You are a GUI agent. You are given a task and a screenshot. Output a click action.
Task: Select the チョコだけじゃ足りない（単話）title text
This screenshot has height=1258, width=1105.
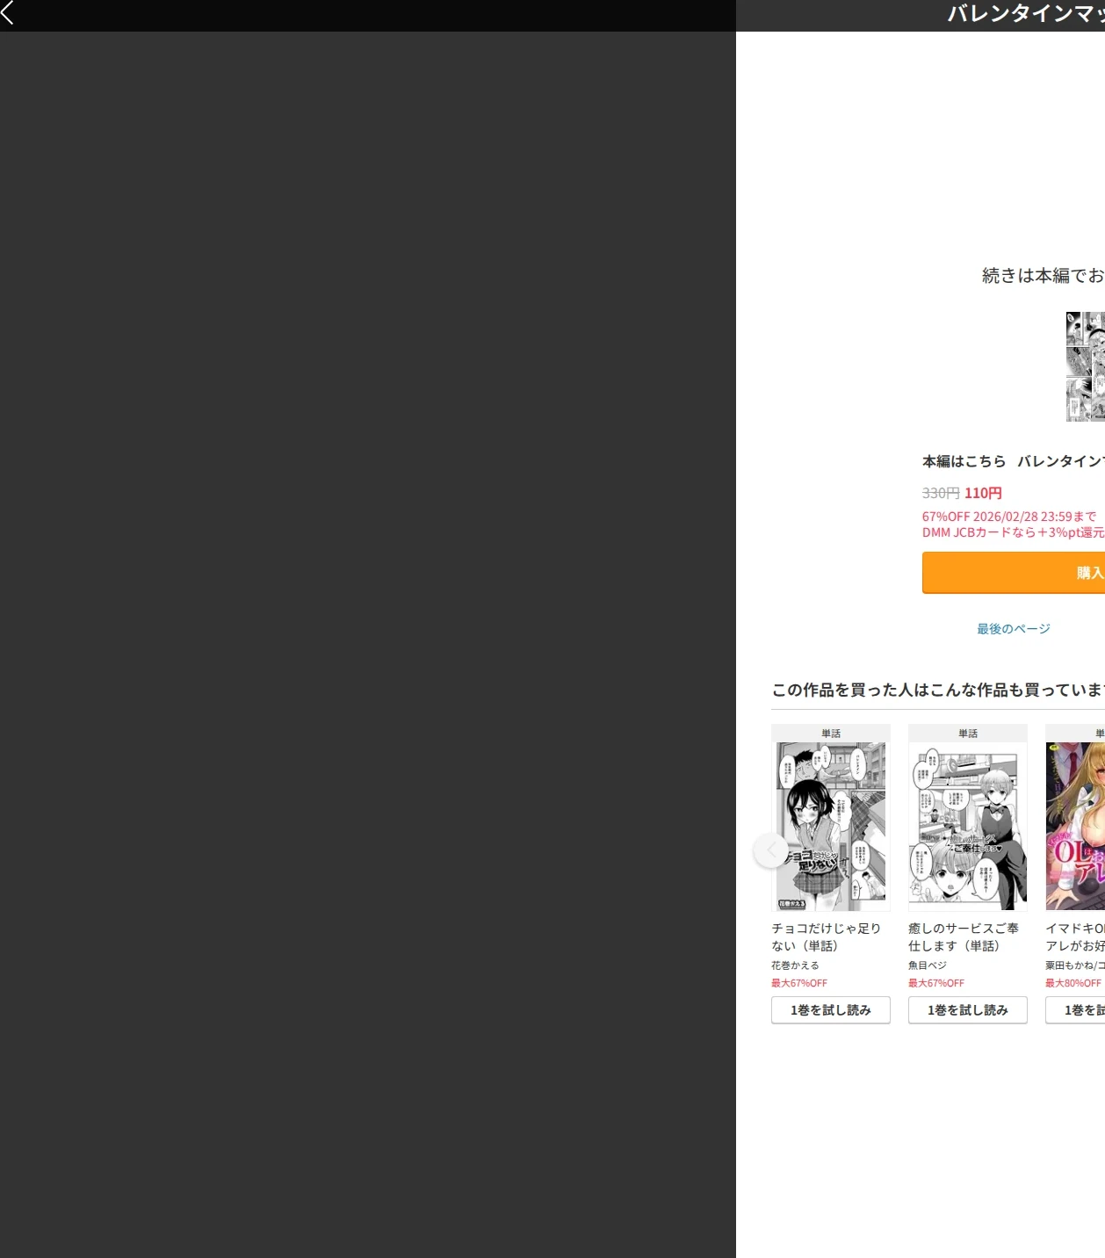[x=826, y=936]
